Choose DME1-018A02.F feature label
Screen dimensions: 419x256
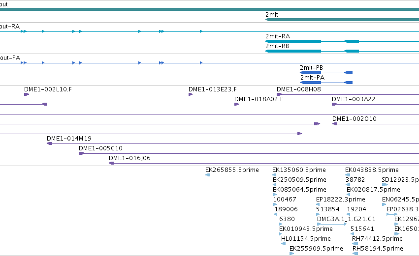click(x=258, y=99)
